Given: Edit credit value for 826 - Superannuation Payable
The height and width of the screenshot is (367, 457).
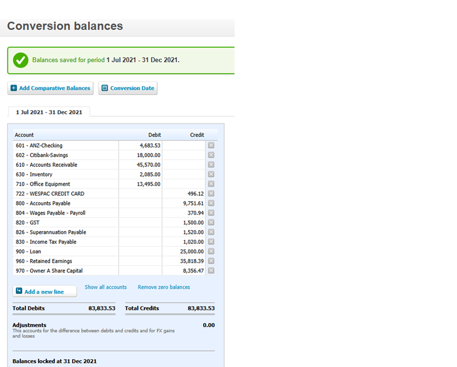Looking at the screenshot, I should [x=183, y=232].
